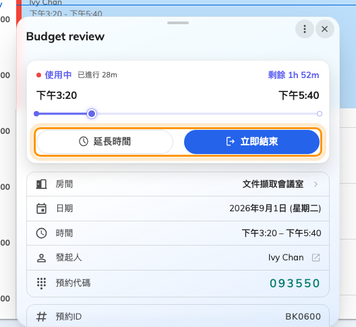
Task: Click the booking ID BK0600
Action: pyautogui.click(x=303, y=317)
